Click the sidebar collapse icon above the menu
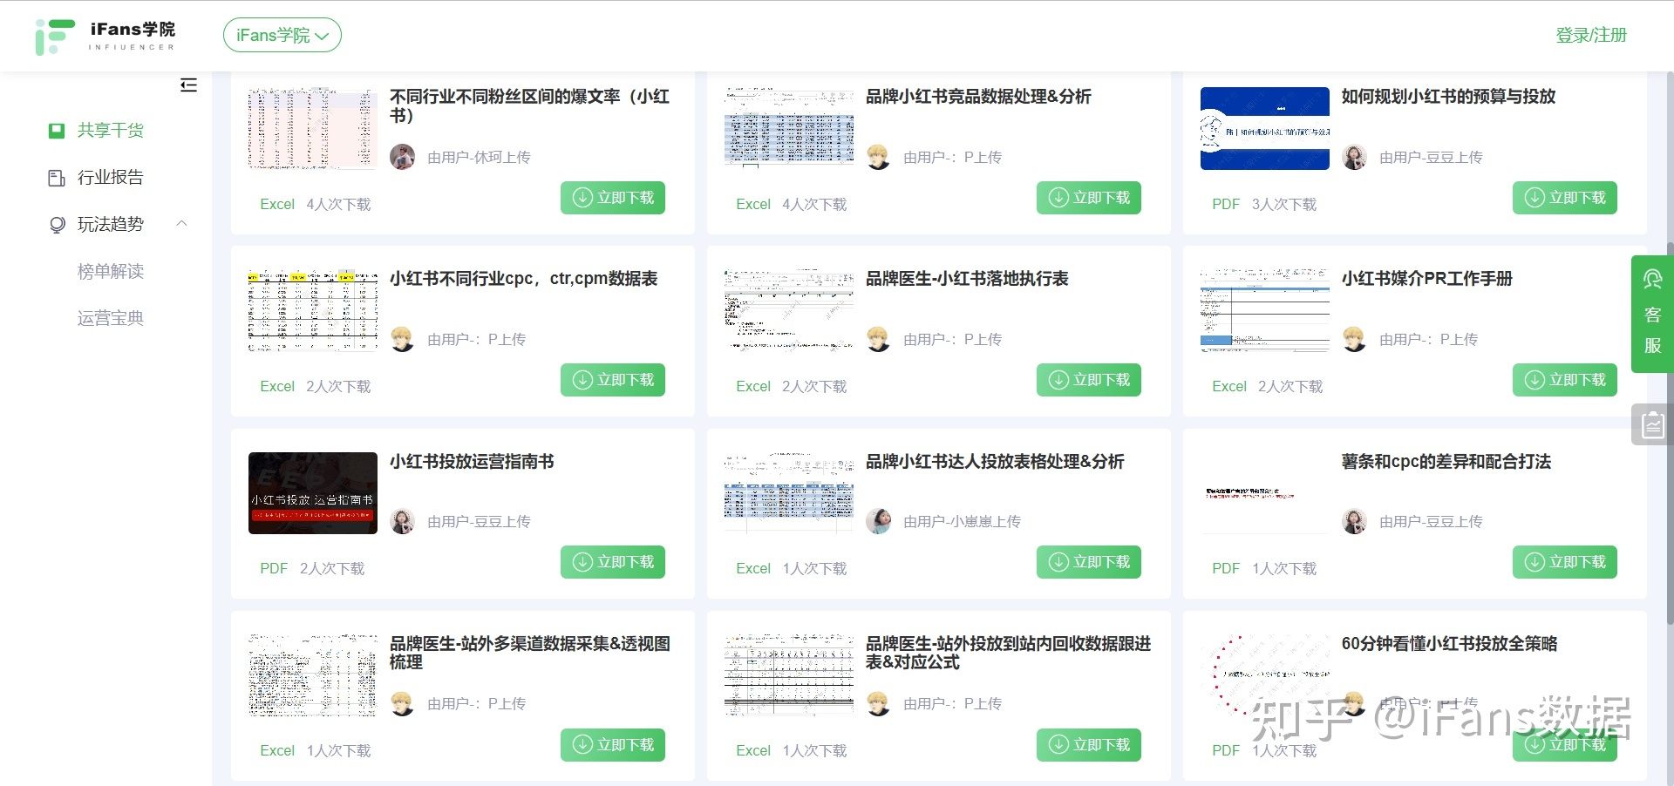The height and width of the screenshot is (786, 1674). click(x=188, y=85)
